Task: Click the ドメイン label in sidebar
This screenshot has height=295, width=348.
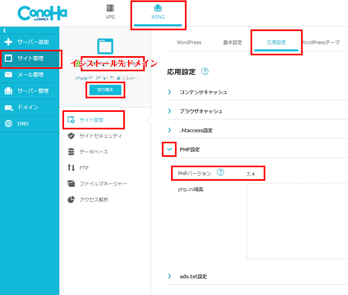Action: point(28,107)
